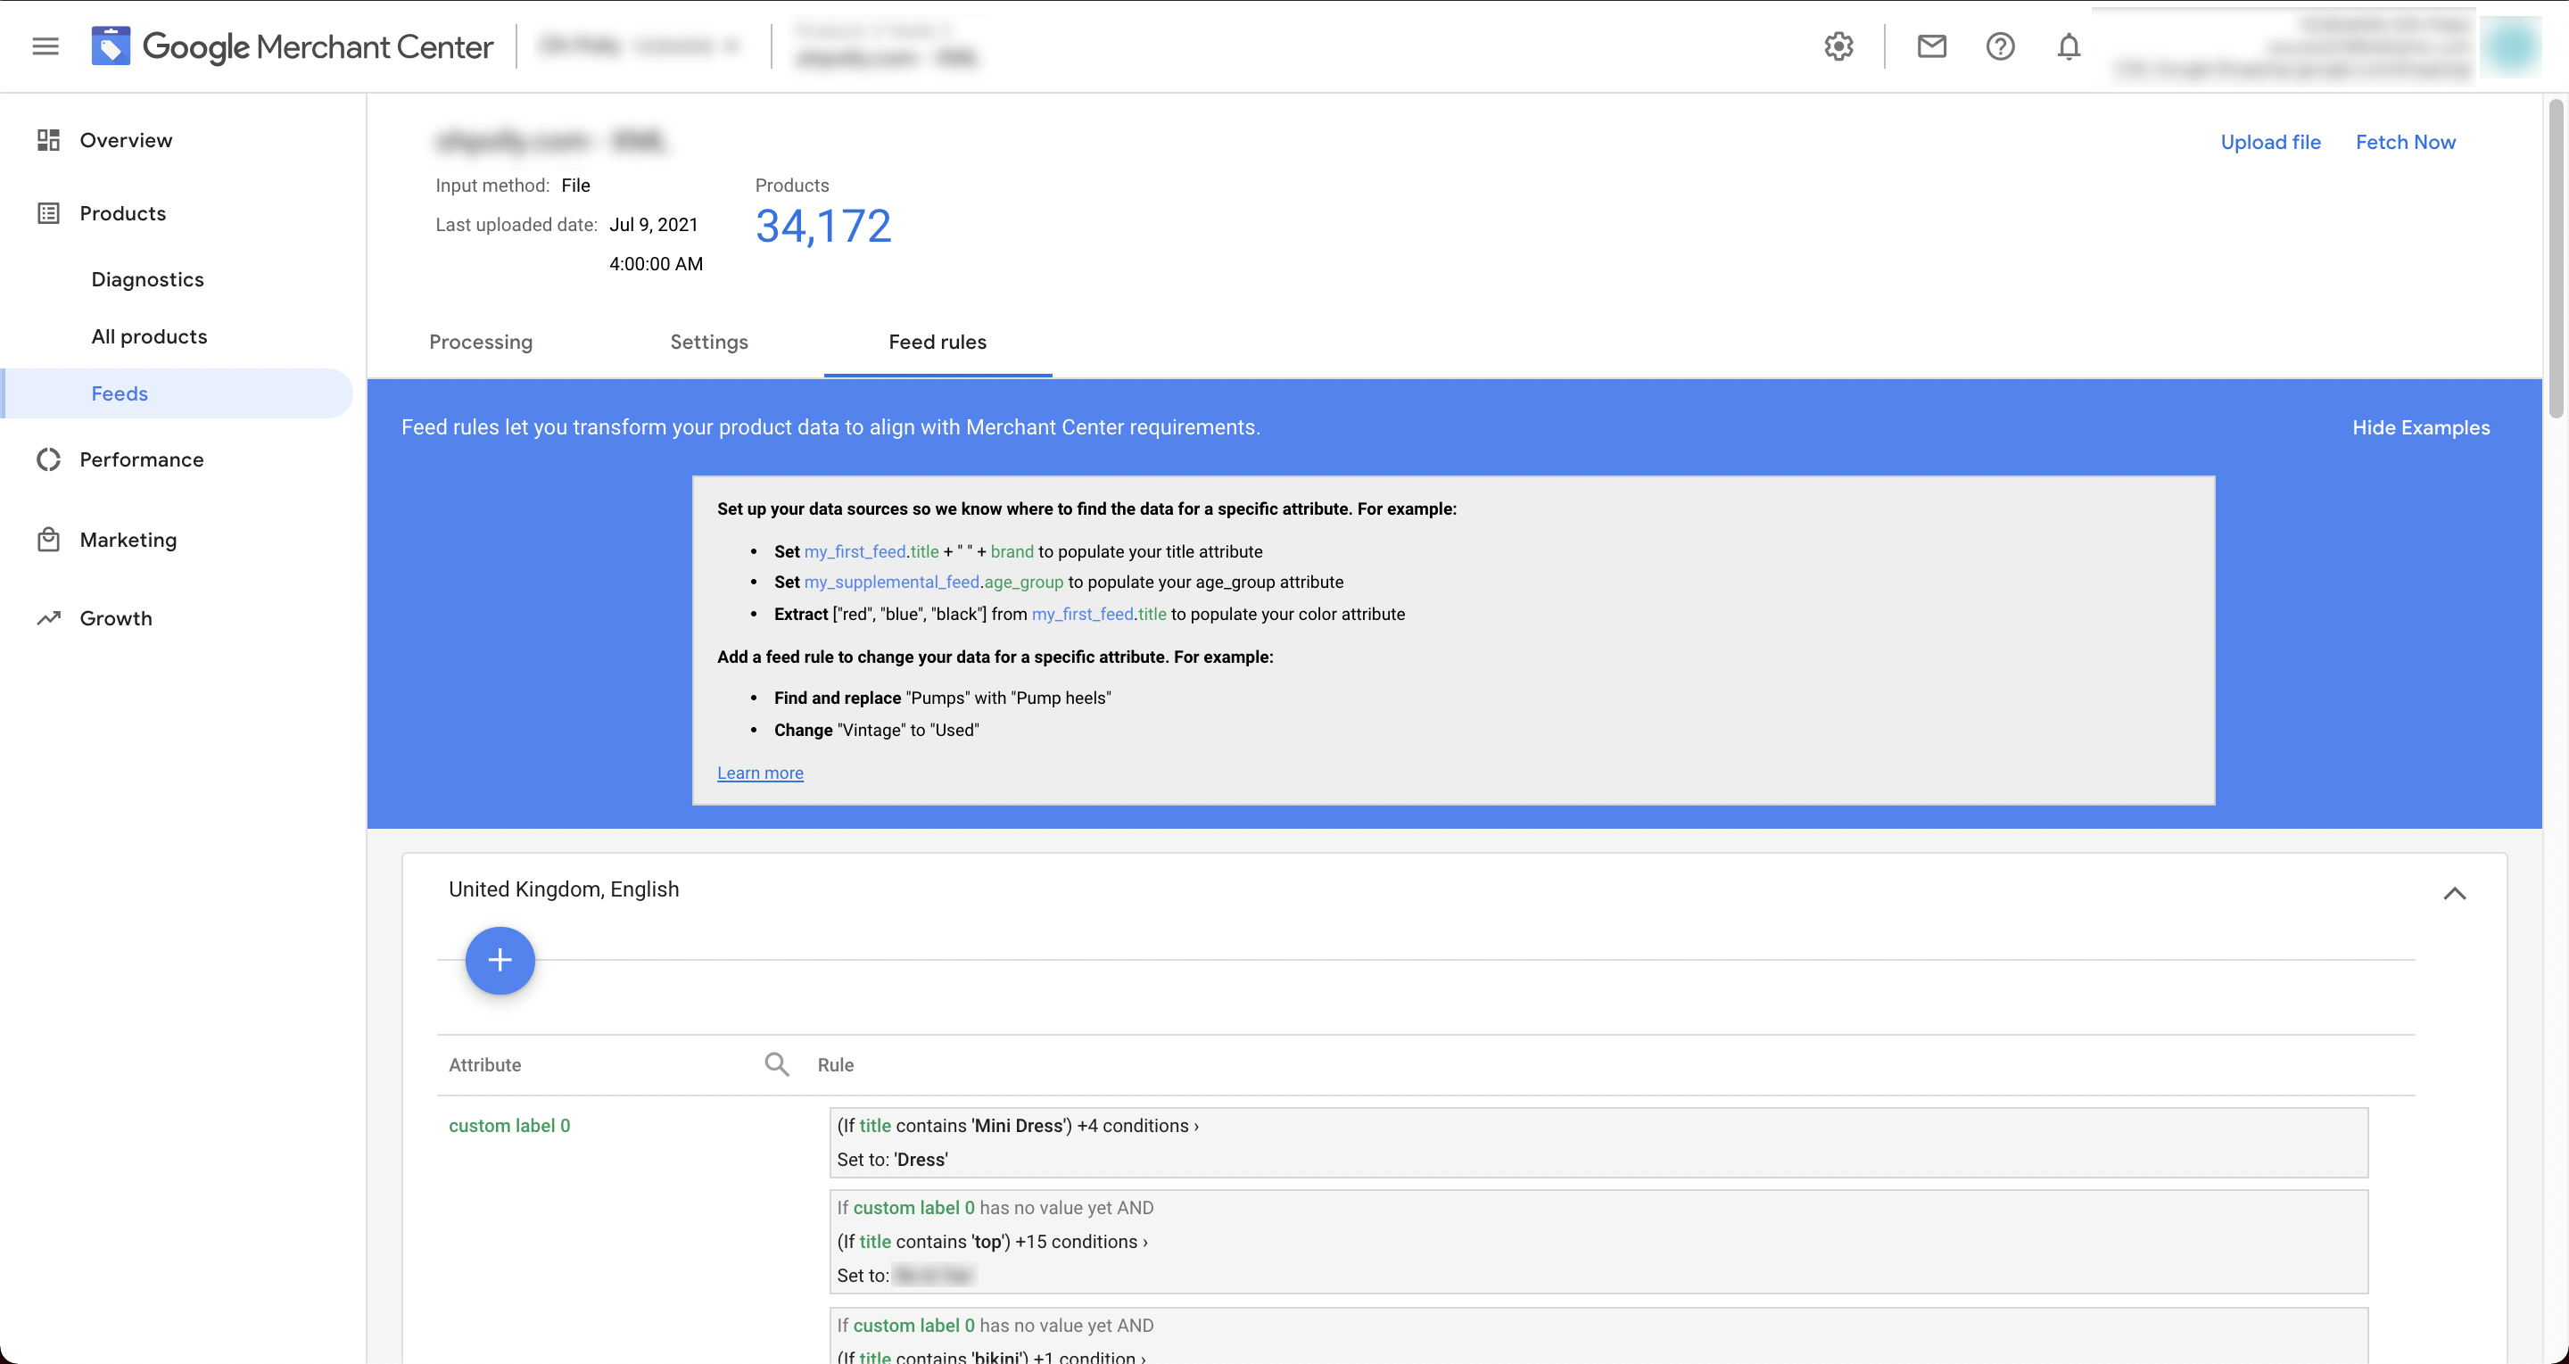
Task: Click the Performance circle icon
Action: click(48, 459)
